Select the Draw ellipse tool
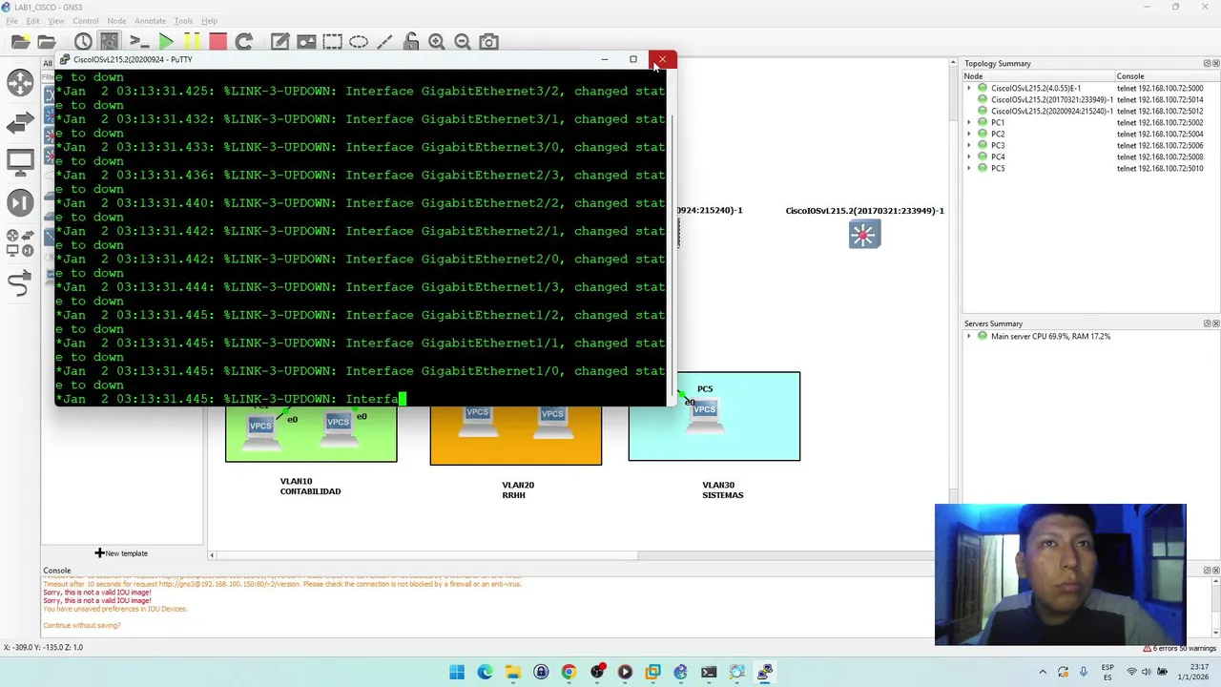Image resolution: width=1221 pixels, height=687 pixels. point(359,42)
